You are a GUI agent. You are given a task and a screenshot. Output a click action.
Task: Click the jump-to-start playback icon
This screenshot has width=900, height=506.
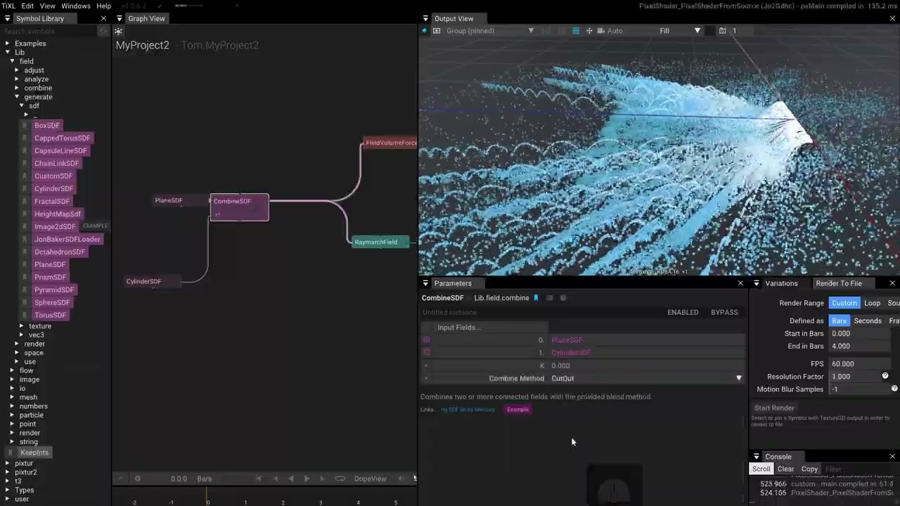[259, 479]
